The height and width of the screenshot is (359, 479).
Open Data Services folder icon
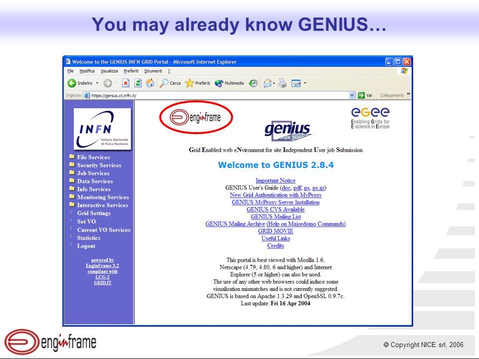72,180
